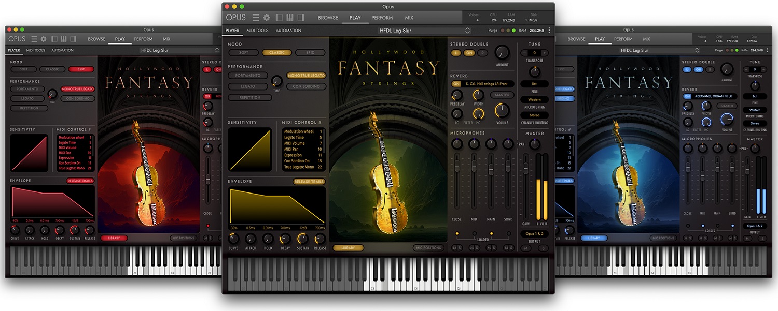The width and height of the screenshot is (778, 311).
Task: Click envelope Curve knob in center window
Action: point(233,239)
